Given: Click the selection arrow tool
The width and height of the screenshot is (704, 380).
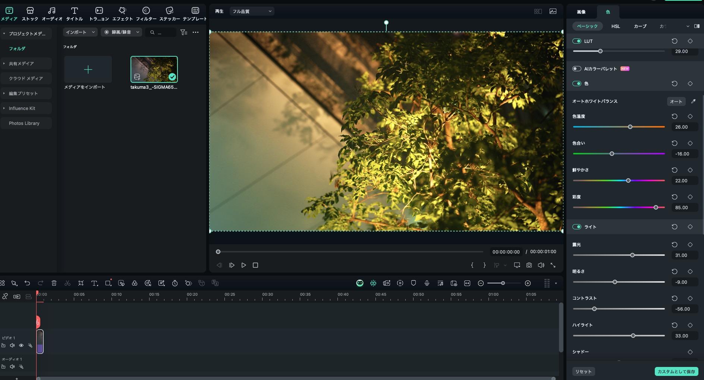Looking at the screenshot, I should pos(14,283).
